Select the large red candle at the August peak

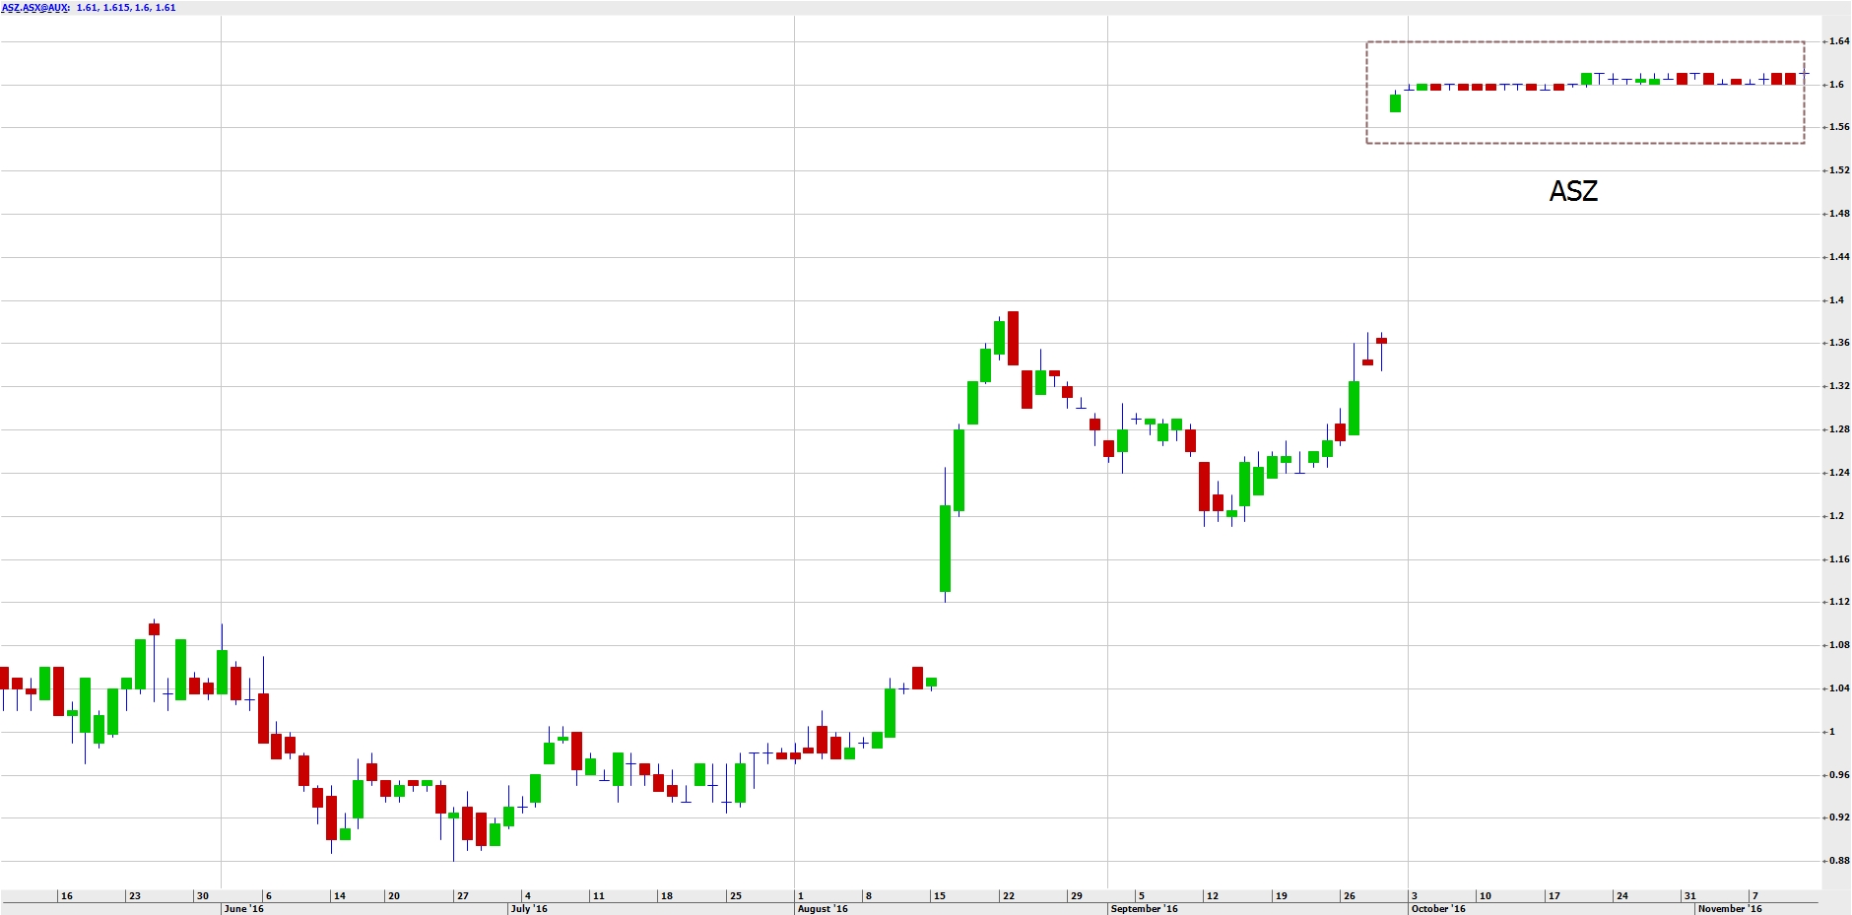click(x=1013, y=338)
